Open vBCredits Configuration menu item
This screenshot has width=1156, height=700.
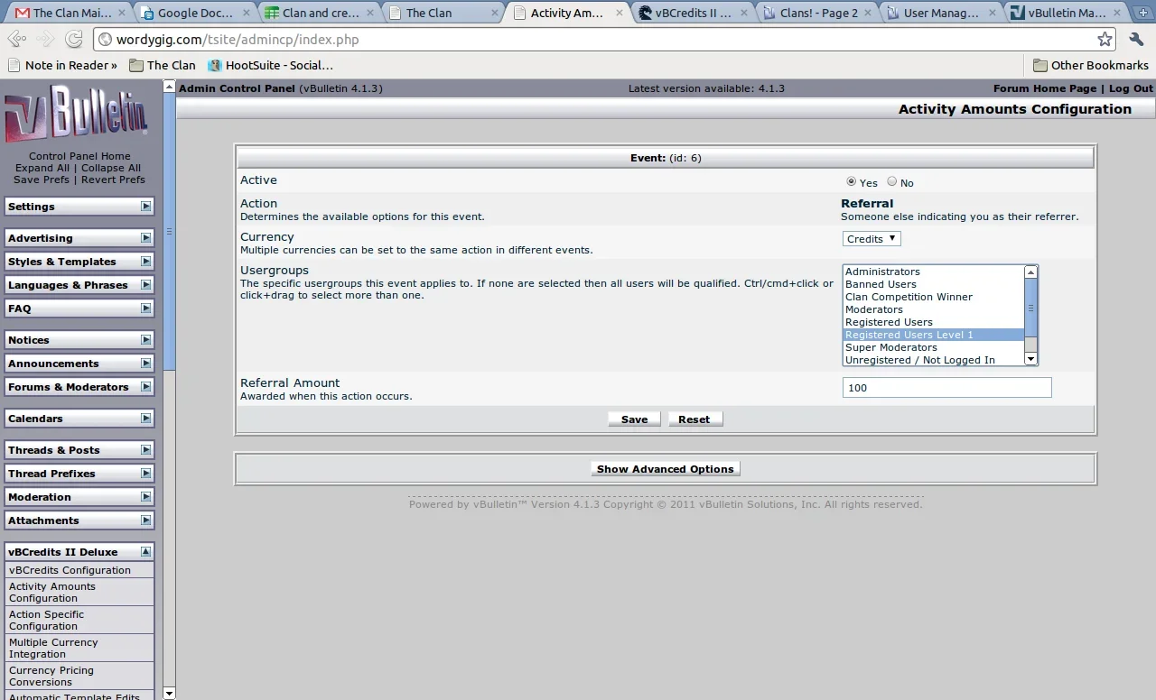(79, 570)
